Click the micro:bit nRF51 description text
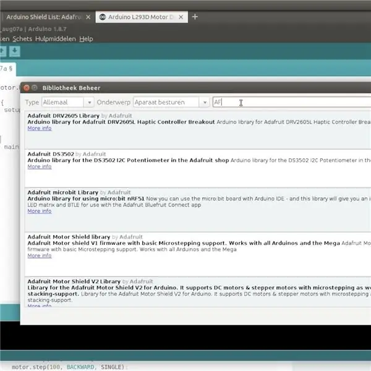The width and height of the screenshot is (371, 371). (x=86, y=198)
